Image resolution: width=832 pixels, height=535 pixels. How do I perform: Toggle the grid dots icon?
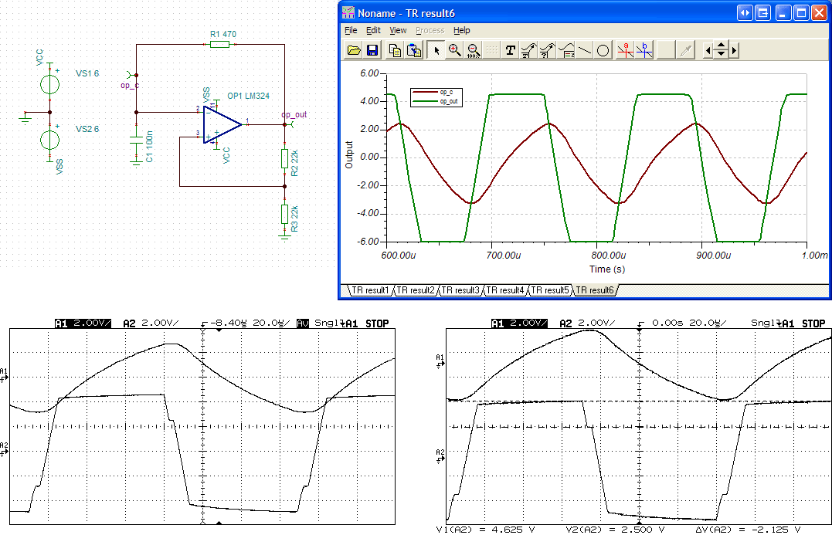click(x=491, y=50)
